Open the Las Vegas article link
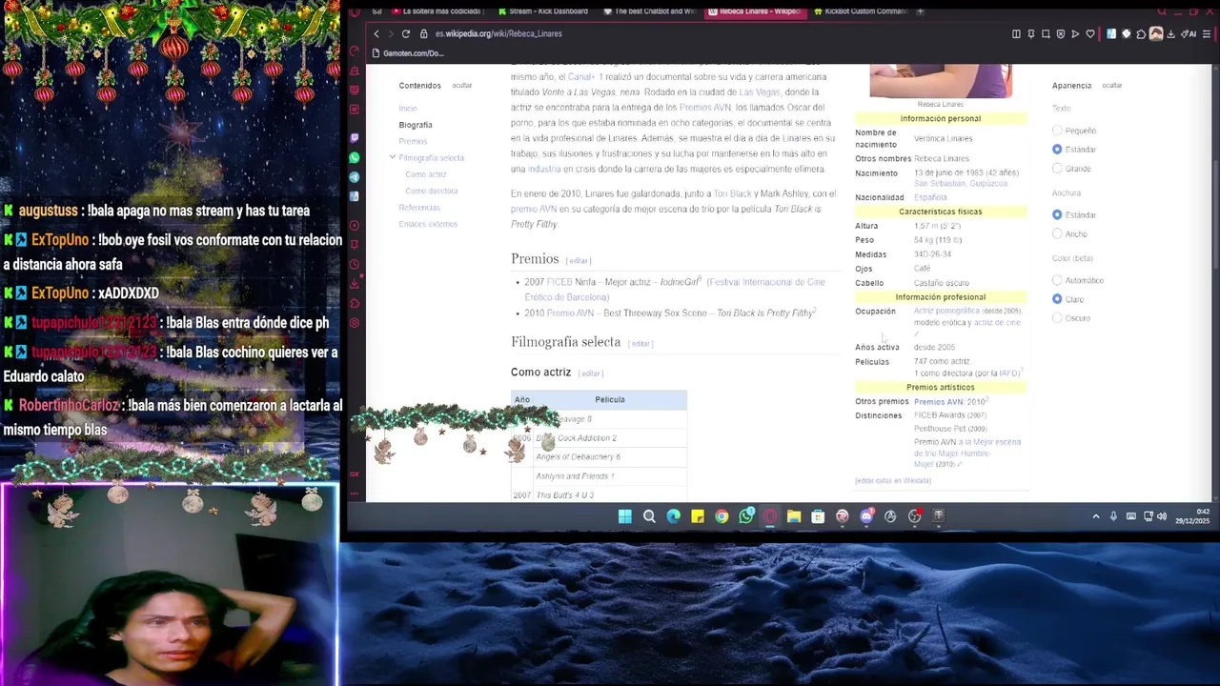Viewport: 1220px width, 686px height. (760, 92)
